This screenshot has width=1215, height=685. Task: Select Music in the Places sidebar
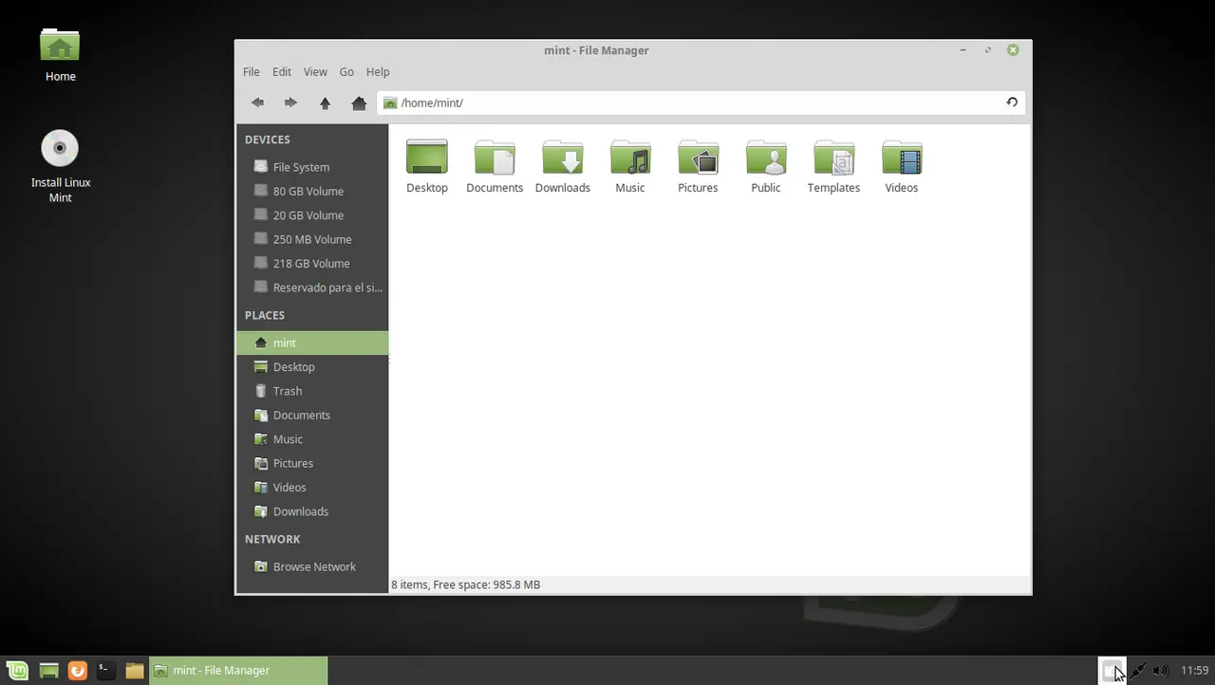point(312,439)
